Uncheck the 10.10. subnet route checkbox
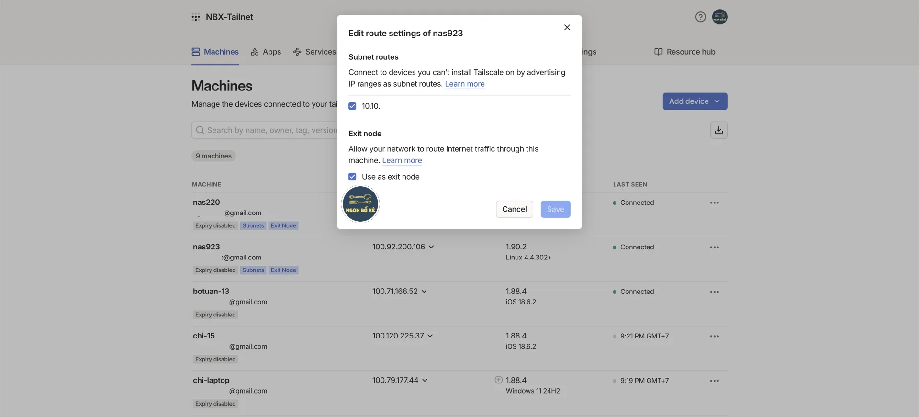Screen dimensions: 919x417 [x=352, y=106]
